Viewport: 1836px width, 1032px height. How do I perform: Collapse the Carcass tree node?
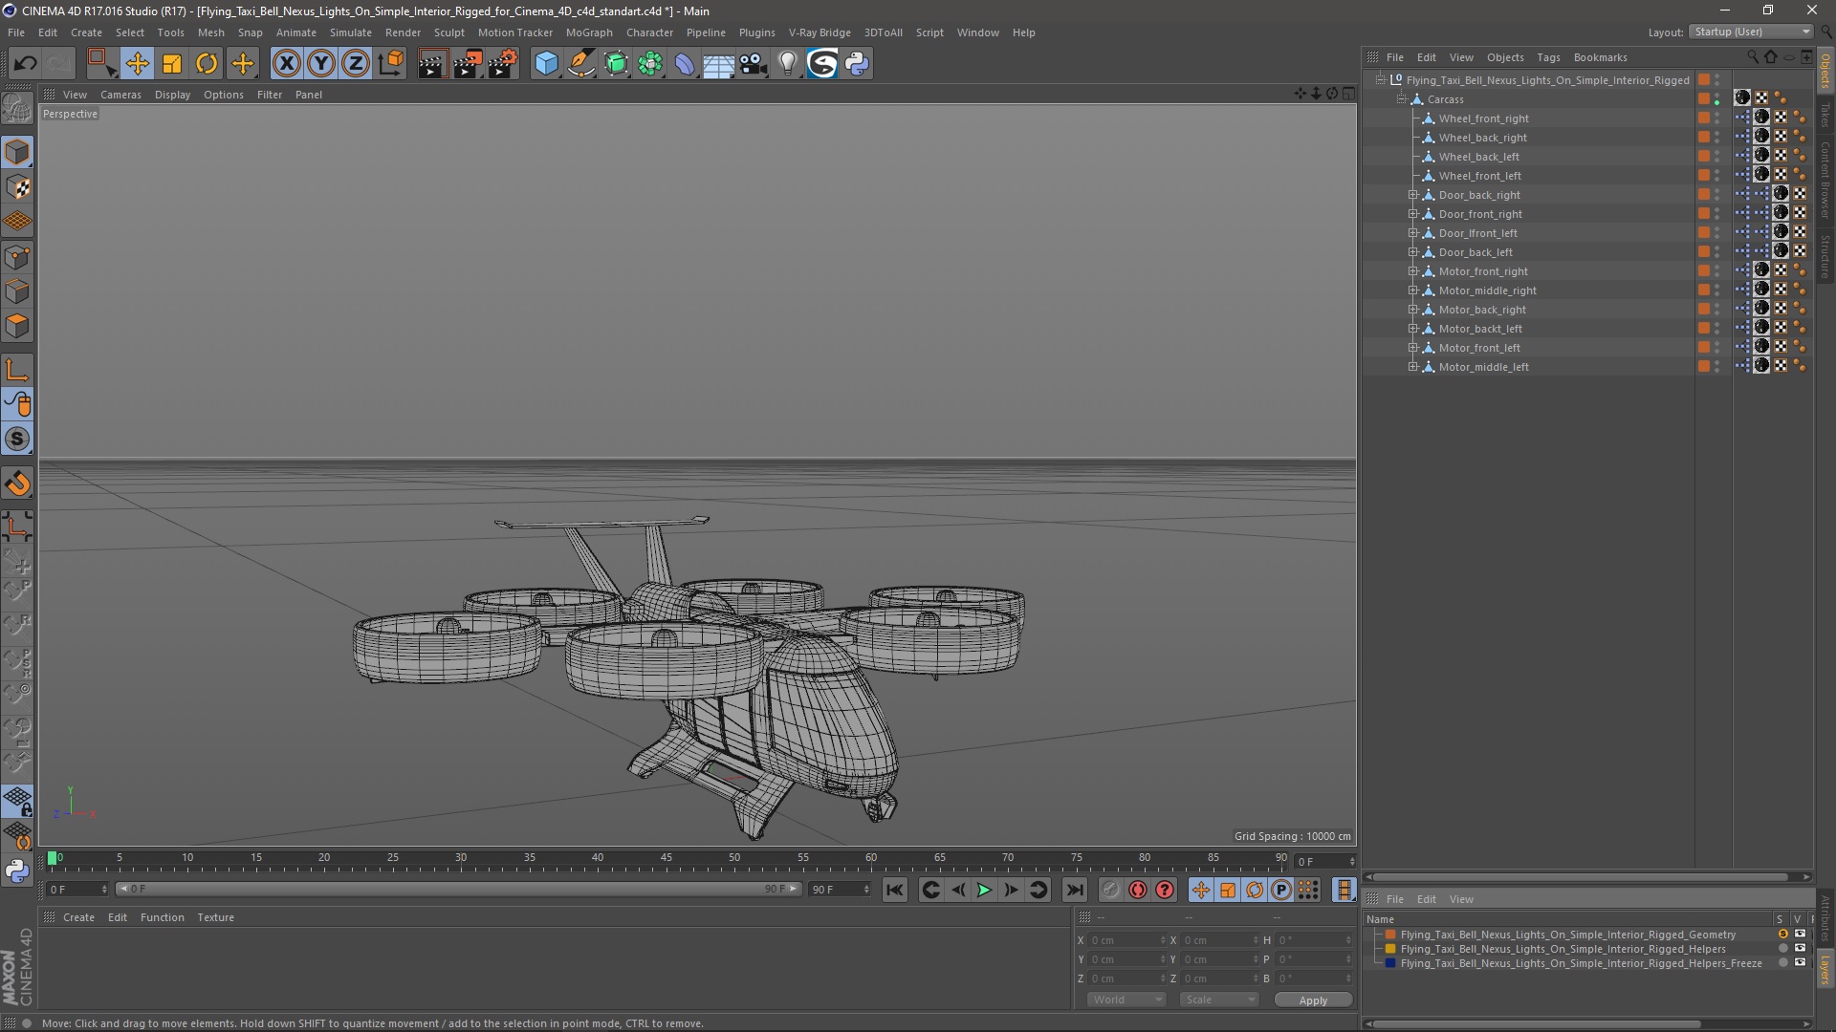1402,99
